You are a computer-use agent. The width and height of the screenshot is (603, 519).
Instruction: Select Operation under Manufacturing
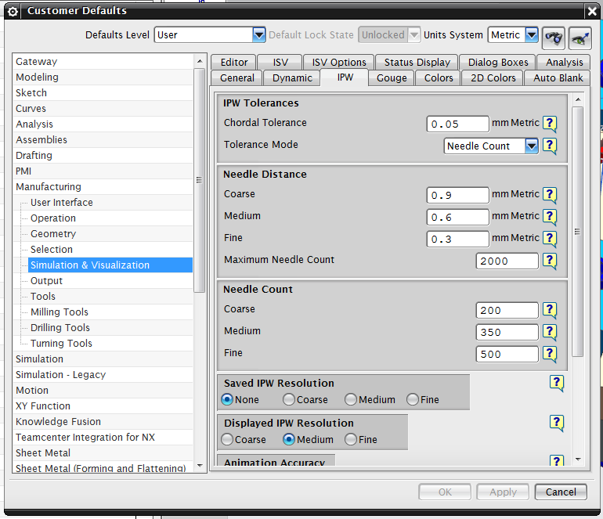(110, 218)
